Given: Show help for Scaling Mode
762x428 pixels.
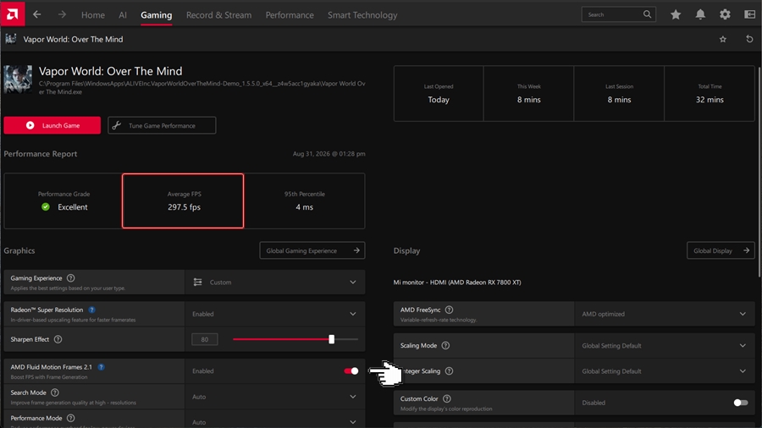Looking at the screenshot, I should (x=445, y=345).
